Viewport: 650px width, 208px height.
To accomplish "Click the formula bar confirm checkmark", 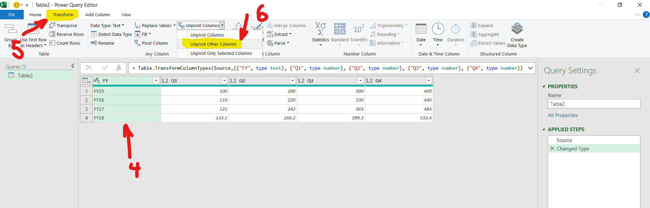I will click(x=105, y=68).
